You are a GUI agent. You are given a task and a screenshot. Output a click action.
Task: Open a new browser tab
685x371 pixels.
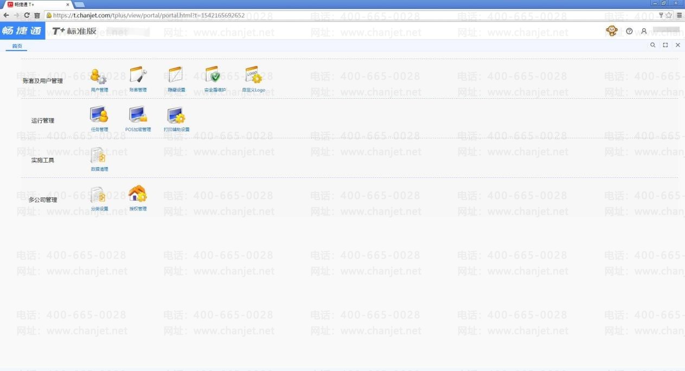click(80, 4)
